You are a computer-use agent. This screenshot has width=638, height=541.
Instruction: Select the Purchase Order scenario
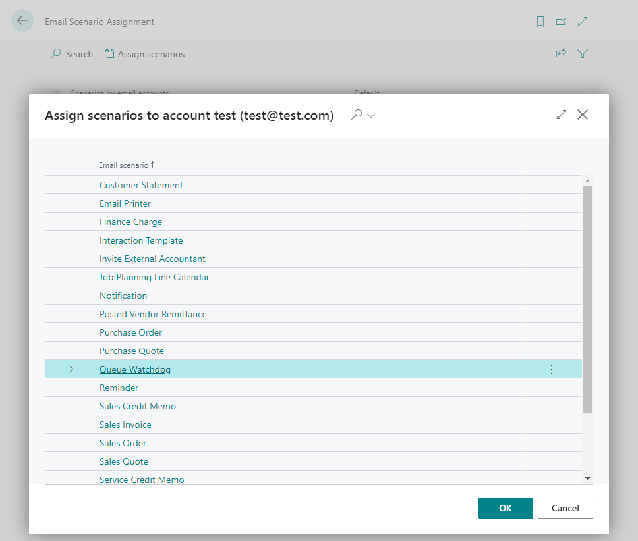point(130,332)
